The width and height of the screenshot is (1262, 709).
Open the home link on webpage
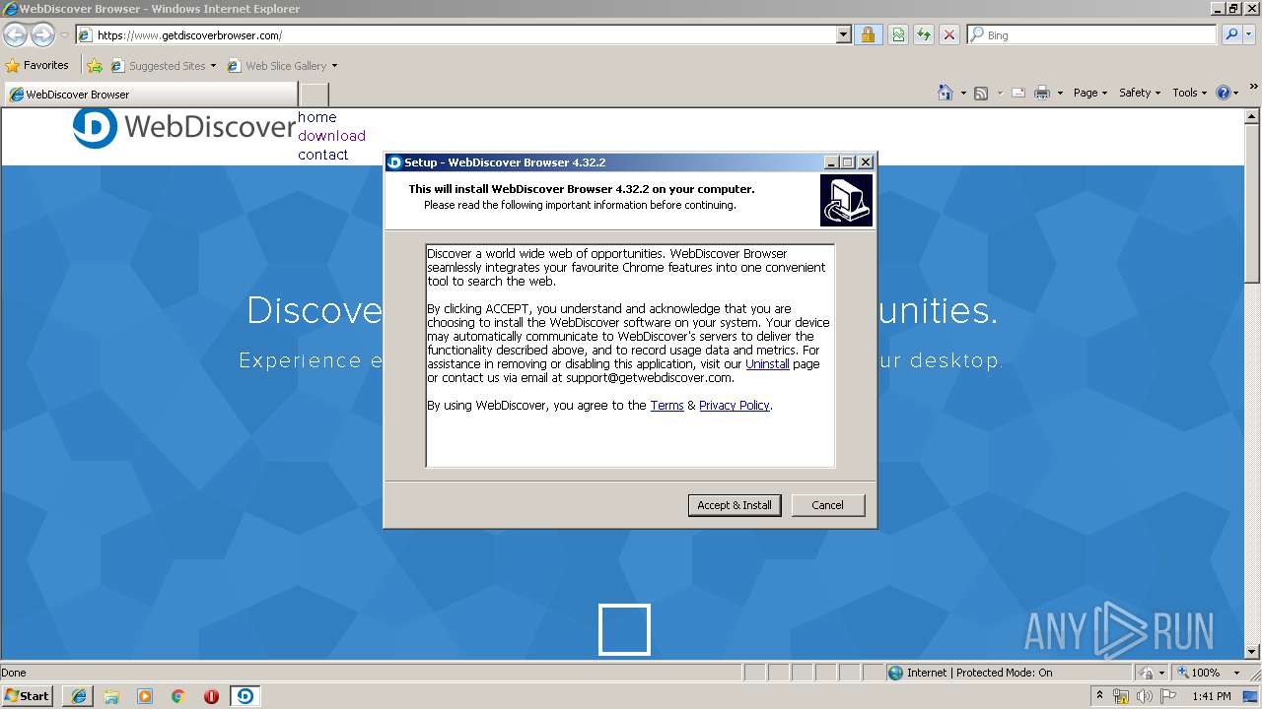pyautogui.click(x=317, y=117)
